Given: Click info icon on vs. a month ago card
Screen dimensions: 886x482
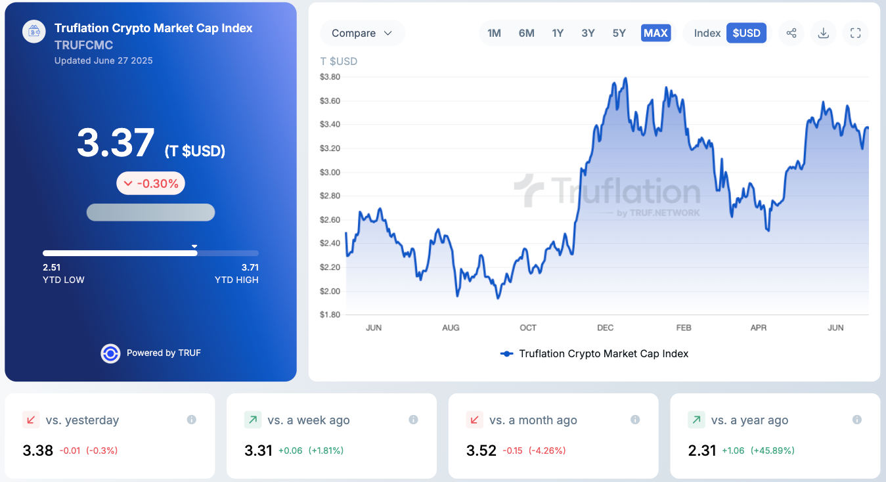Looking at the screenshot, I should [x=635, y=420].
